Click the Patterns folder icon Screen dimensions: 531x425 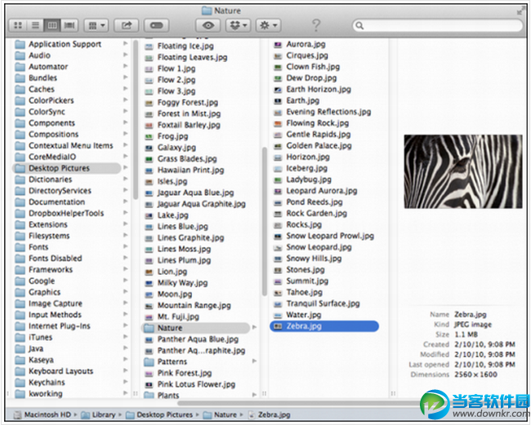point(149,361)
